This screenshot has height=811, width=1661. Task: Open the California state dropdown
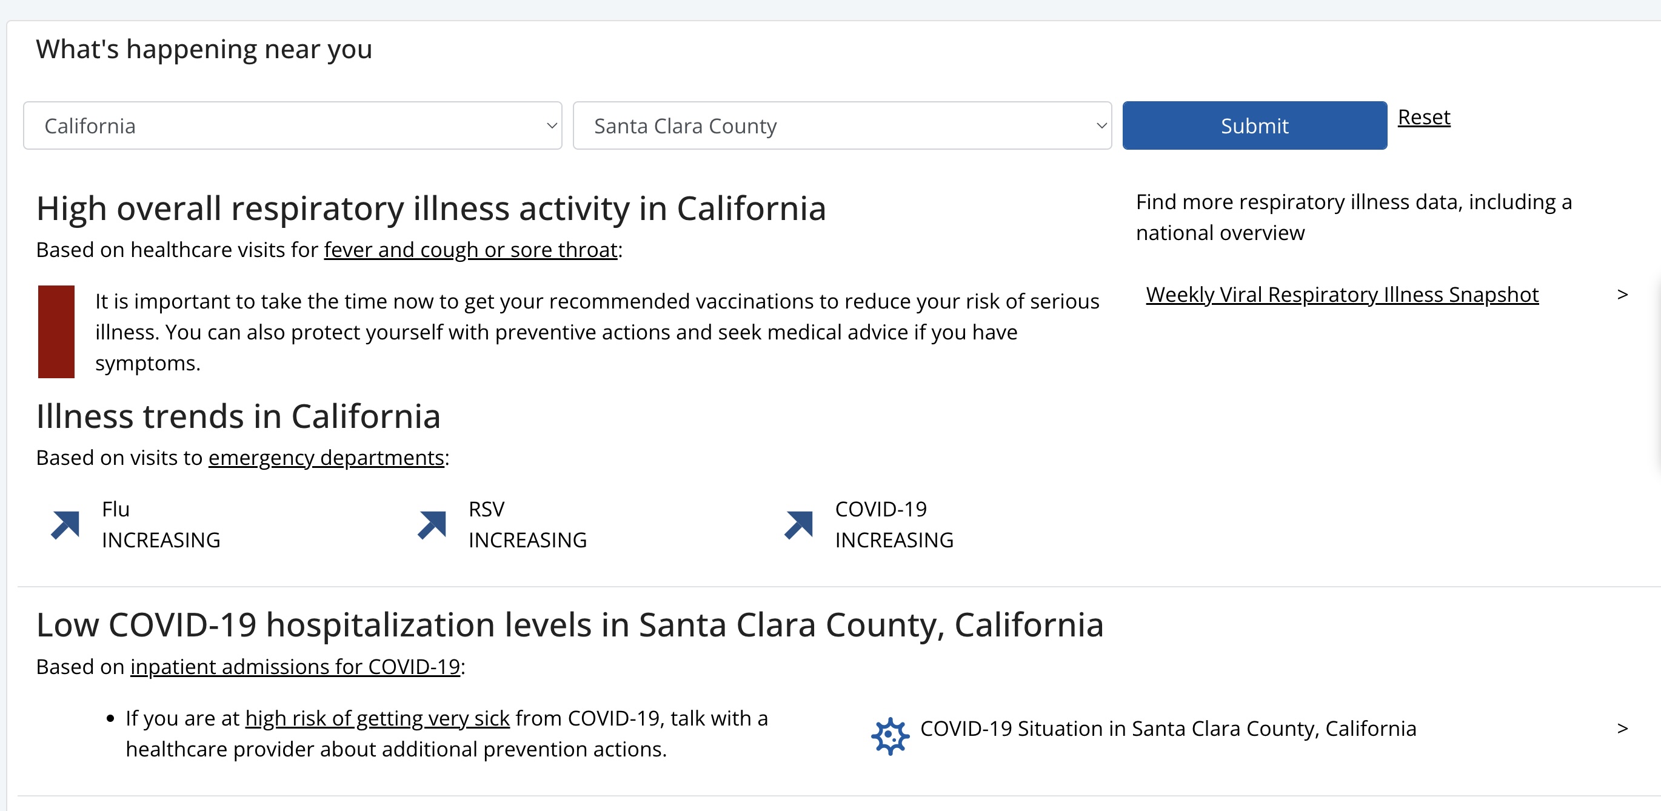click(x=292, y=125)
